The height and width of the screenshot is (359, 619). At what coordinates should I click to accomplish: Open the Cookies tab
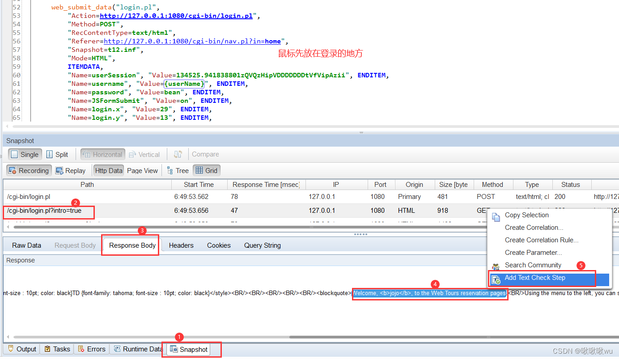pos(219,245)
